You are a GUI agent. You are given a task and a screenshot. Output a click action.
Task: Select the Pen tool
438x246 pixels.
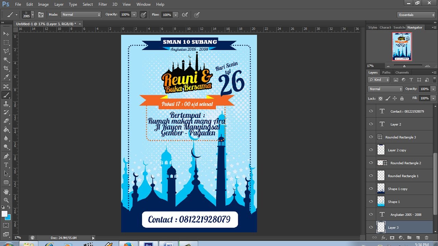tap(6, 156)
